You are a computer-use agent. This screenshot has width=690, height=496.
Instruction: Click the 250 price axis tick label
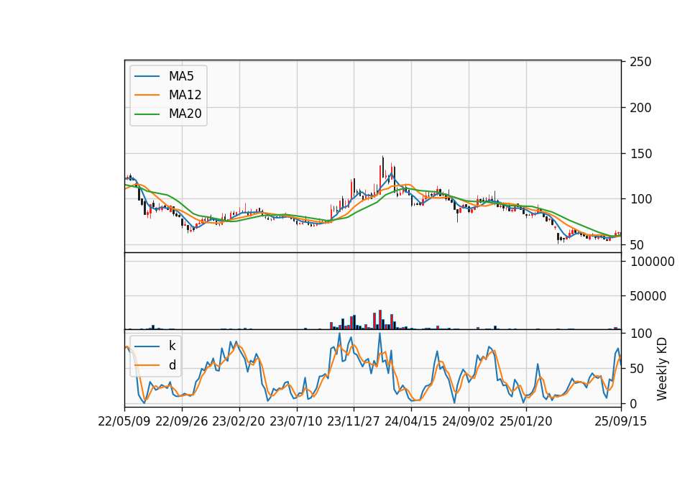(x=640, y=62)
